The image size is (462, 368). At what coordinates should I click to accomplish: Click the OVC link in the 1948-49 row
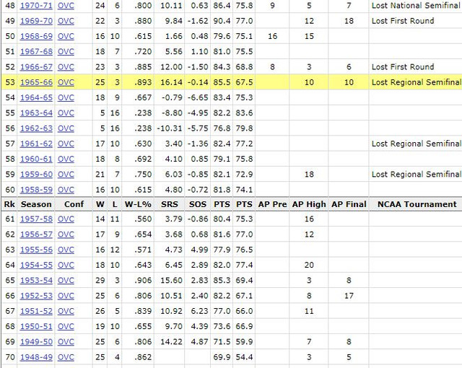66,357
